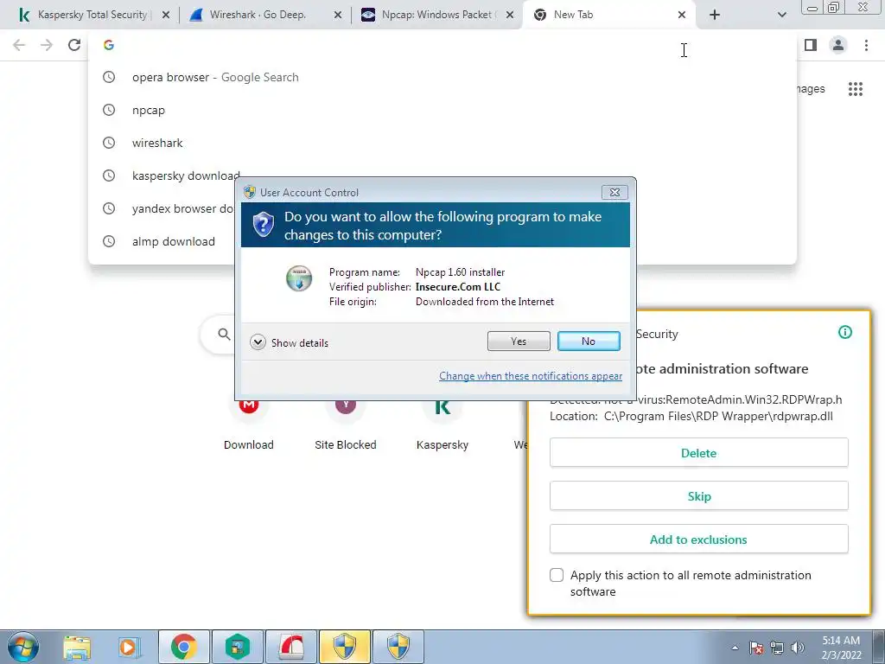Viewport: 885px width, 664px height.
Task: Click clock icon beside wireshark suggestion
Action: click(109, 143)
